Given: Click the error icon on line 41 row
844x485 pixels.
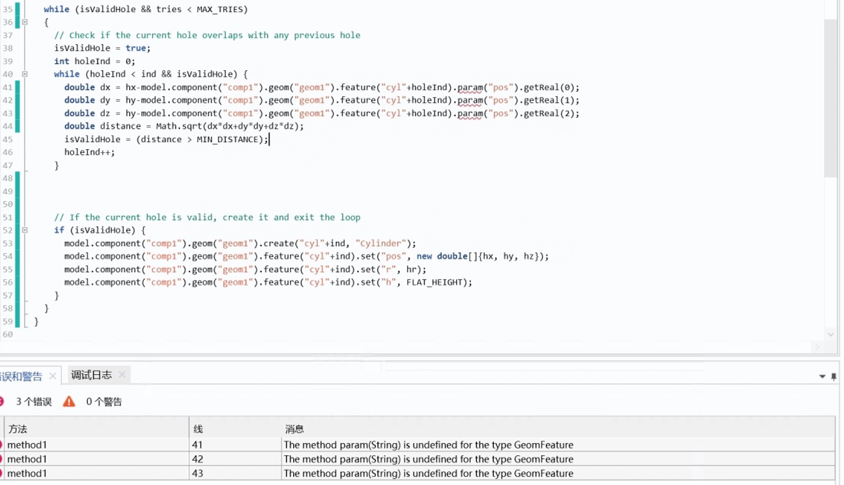Looking at the screenshot, I should tap(2, 444).
